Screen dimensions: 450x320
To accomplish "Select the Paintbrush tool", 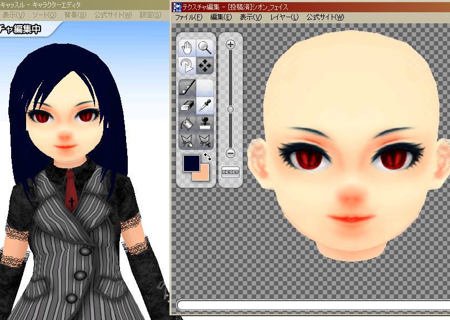I will point(187,88).
